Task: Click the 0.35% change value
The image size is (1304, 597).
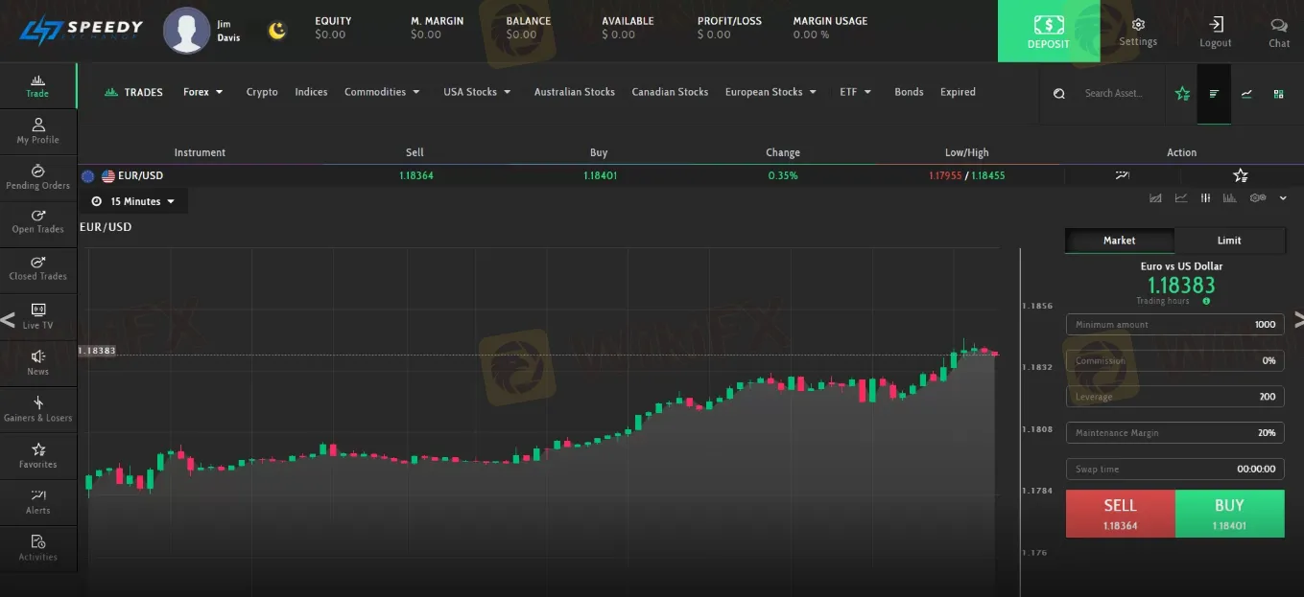Action: 782,175
